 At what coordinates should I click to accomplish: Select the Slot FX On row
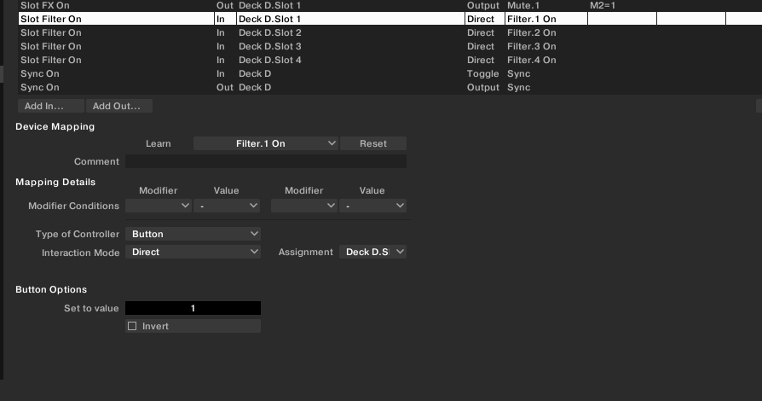[x=390, y=5]
